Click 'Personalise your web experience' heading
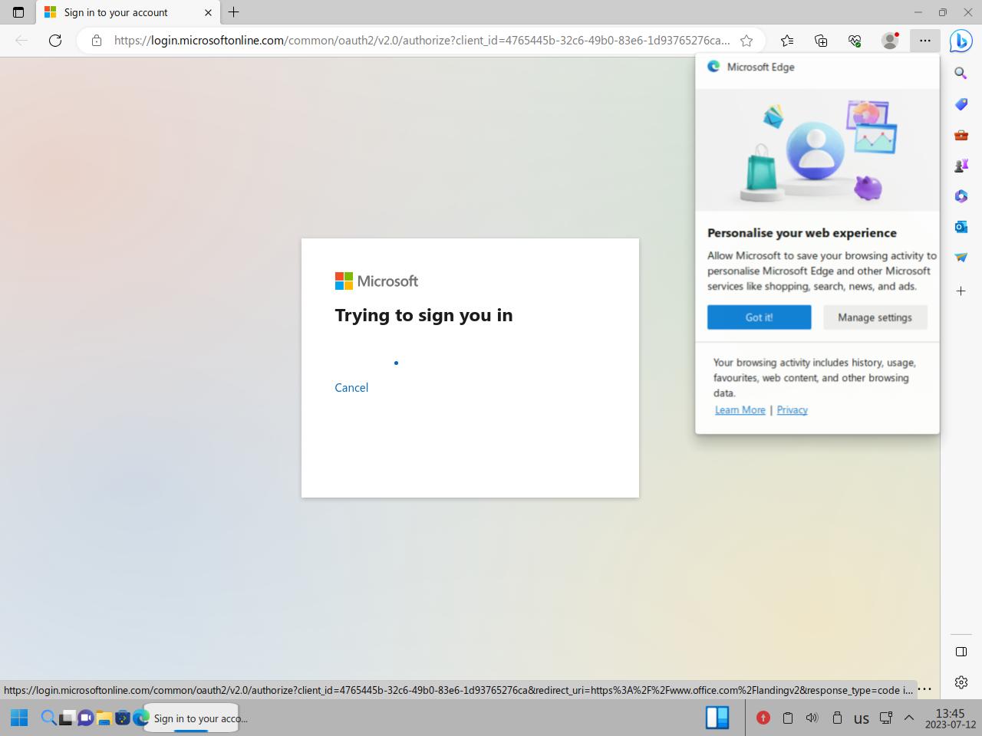The image size is (982, 736). tap(802, 233)
